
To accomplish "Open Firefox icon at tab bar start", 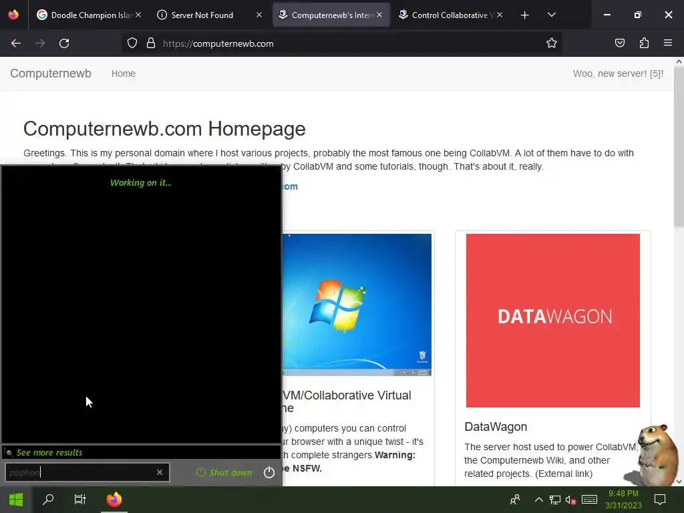I will (x=13, y=15).
